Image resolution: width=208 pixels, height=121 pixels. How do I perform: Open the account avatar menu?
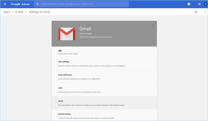click(206, 4)
